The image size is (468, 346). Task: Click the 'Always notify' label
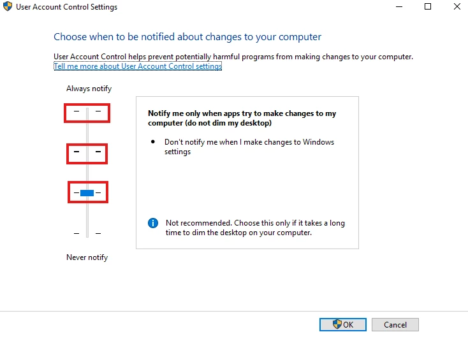coord(89,89)
